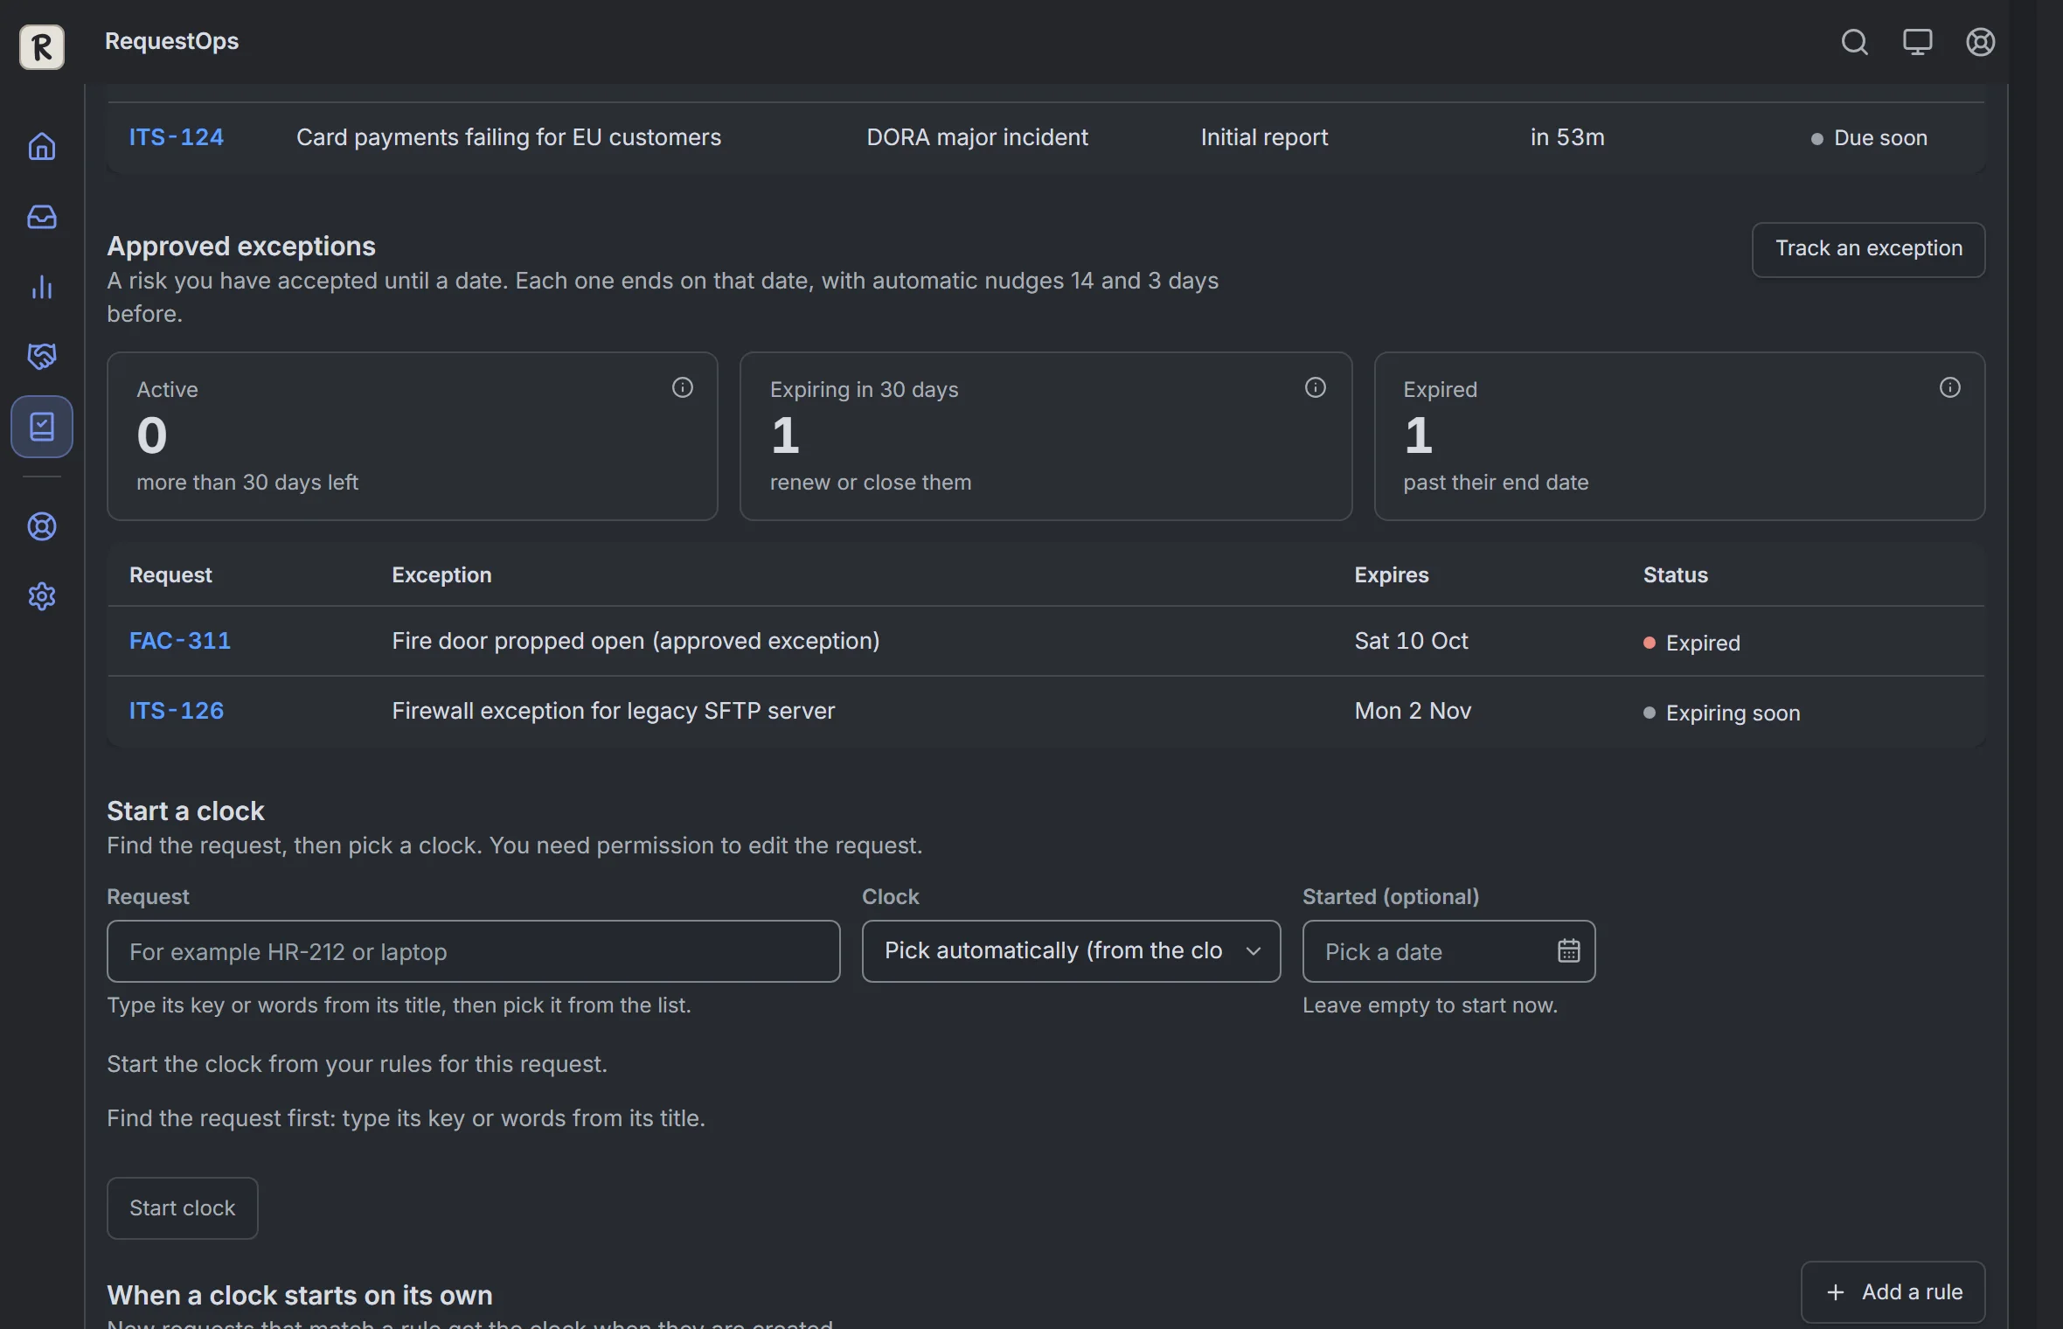Image resolution: width=2063 pixels, height=1329 pixels.
Task: Select 'Firewall exception for legacy SFTP server' text
Action: 613,711
